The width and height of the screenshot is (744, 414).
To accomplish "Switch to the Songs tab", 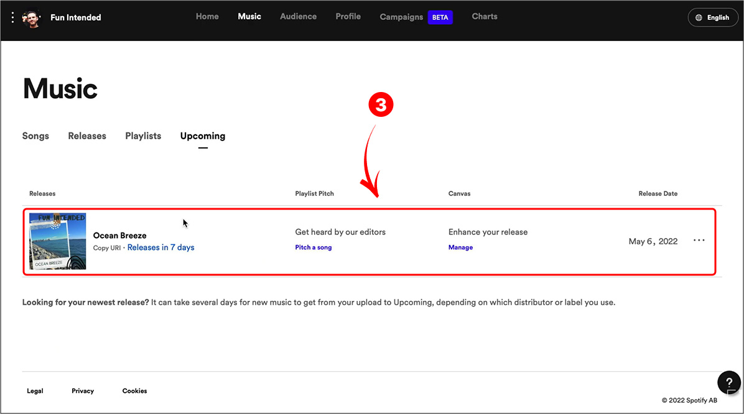I will tap(35, 136).
